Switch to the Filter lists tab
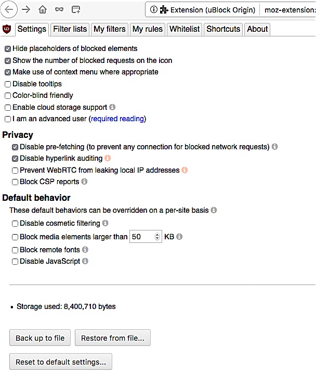 (70, 29)
